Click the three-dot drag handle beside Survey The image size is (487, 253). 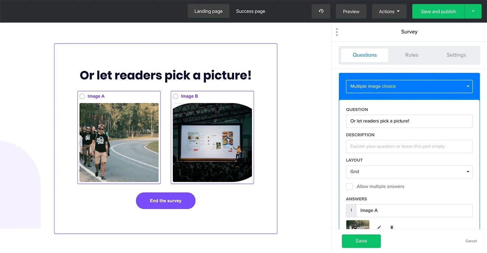337,32
